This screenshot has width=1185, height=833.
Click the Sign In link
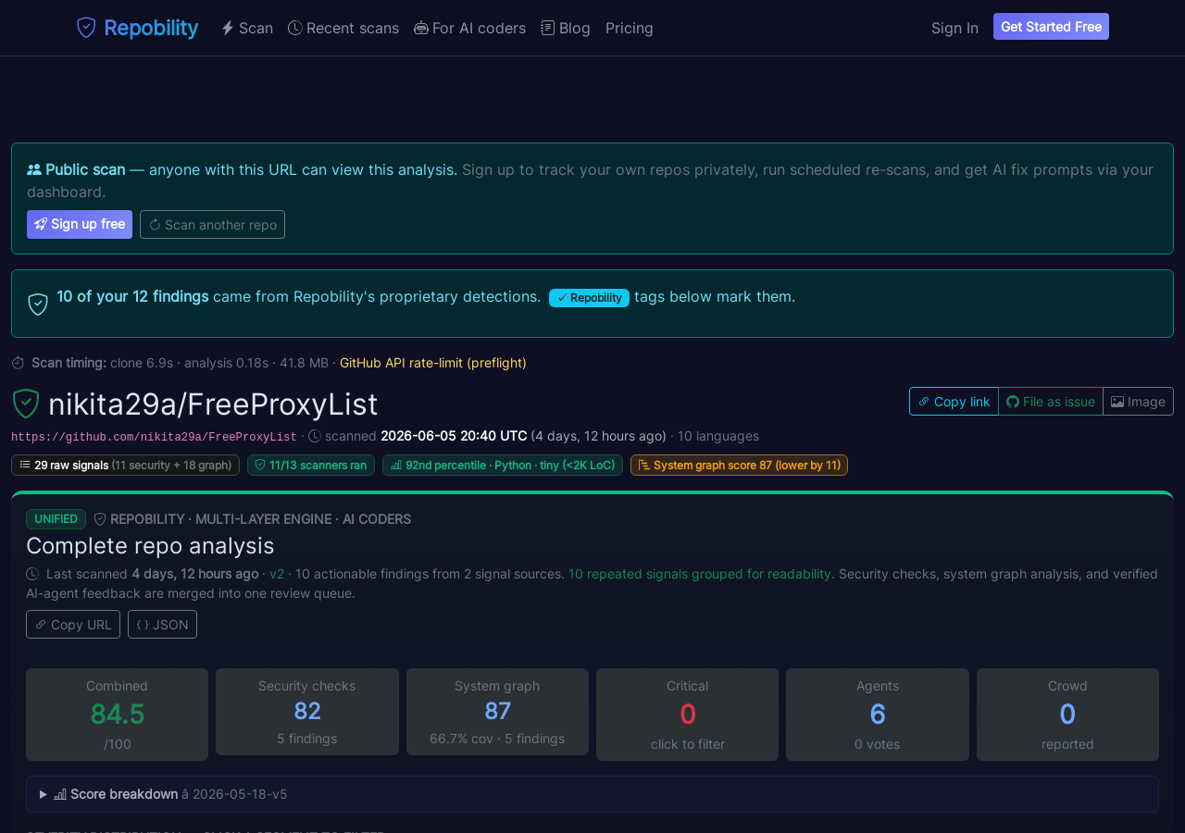pos(954,28)
